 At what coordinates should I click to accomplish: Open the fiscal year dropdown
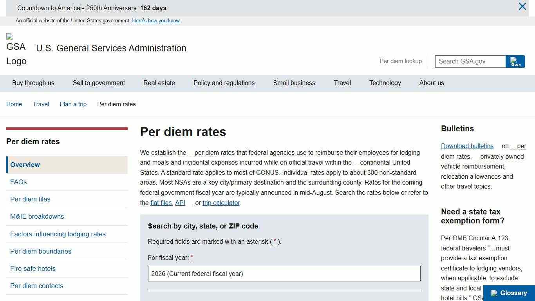coord(284,274)
